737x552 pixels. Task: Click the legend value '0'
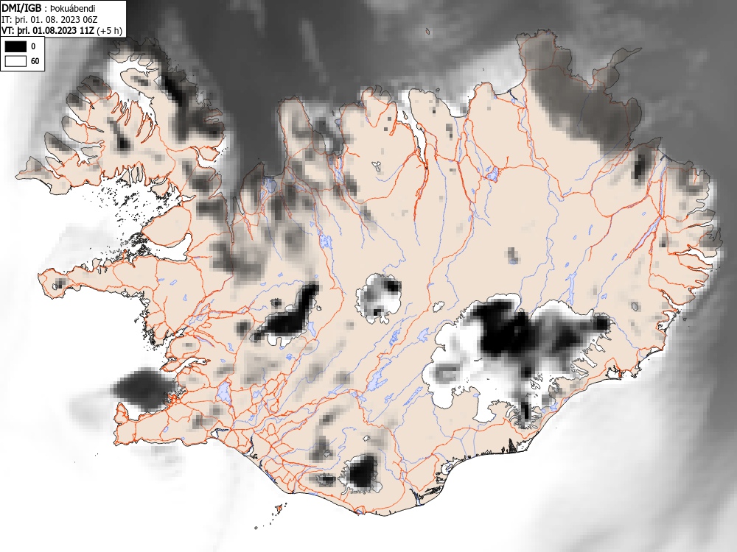pos(33,46)
